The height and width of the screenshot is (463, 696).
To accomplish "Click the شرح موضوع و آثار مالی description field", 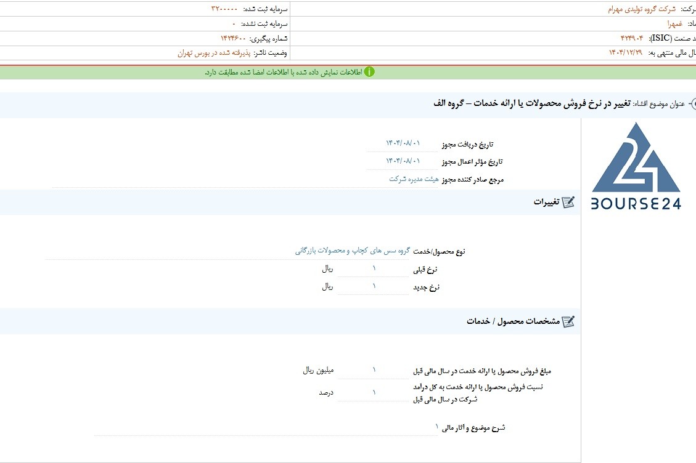I will tap(266, 427).
